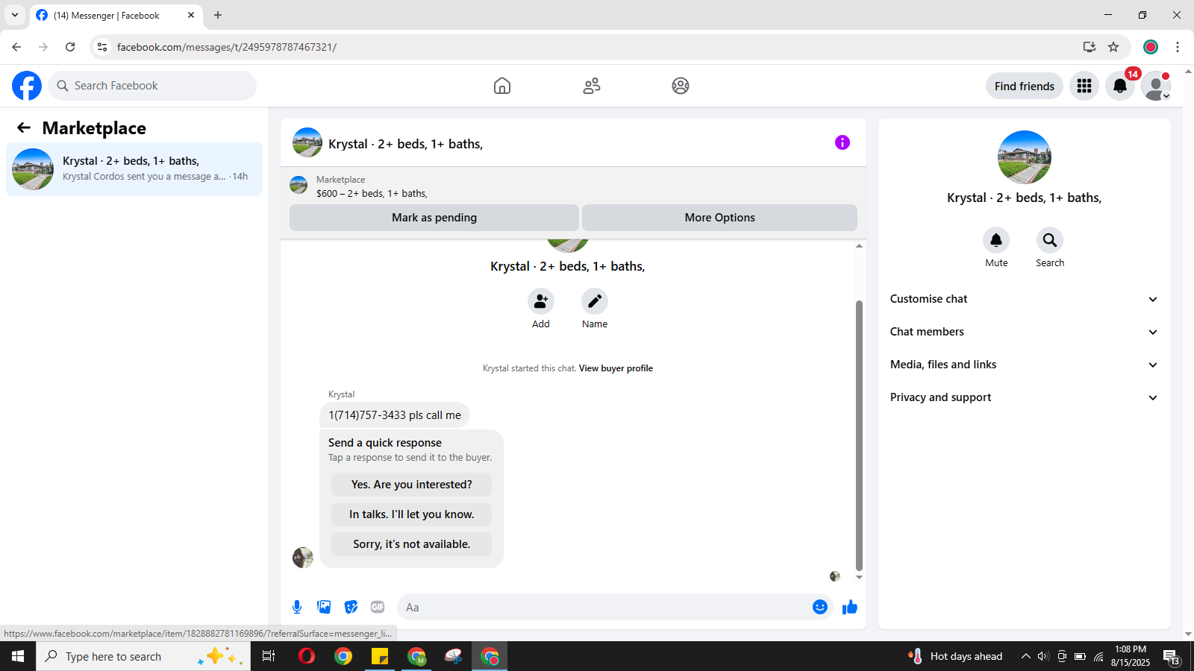Click the Find friends button
The width and height of the screenshot is (1194, 671).
(1025, 86)
